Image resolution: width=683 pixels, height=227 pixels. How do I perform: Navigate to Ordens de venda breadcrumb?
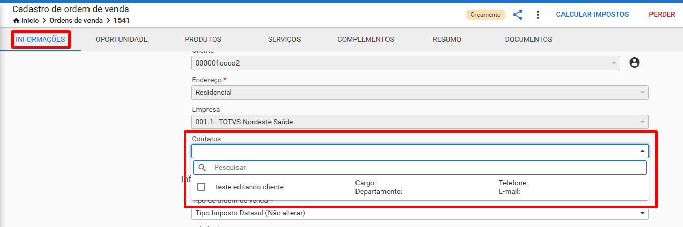click(x=76, y=21)
